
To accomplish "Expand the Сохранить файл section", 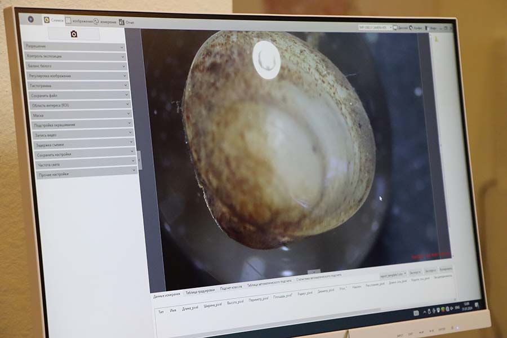I will [x=79, y=95].
